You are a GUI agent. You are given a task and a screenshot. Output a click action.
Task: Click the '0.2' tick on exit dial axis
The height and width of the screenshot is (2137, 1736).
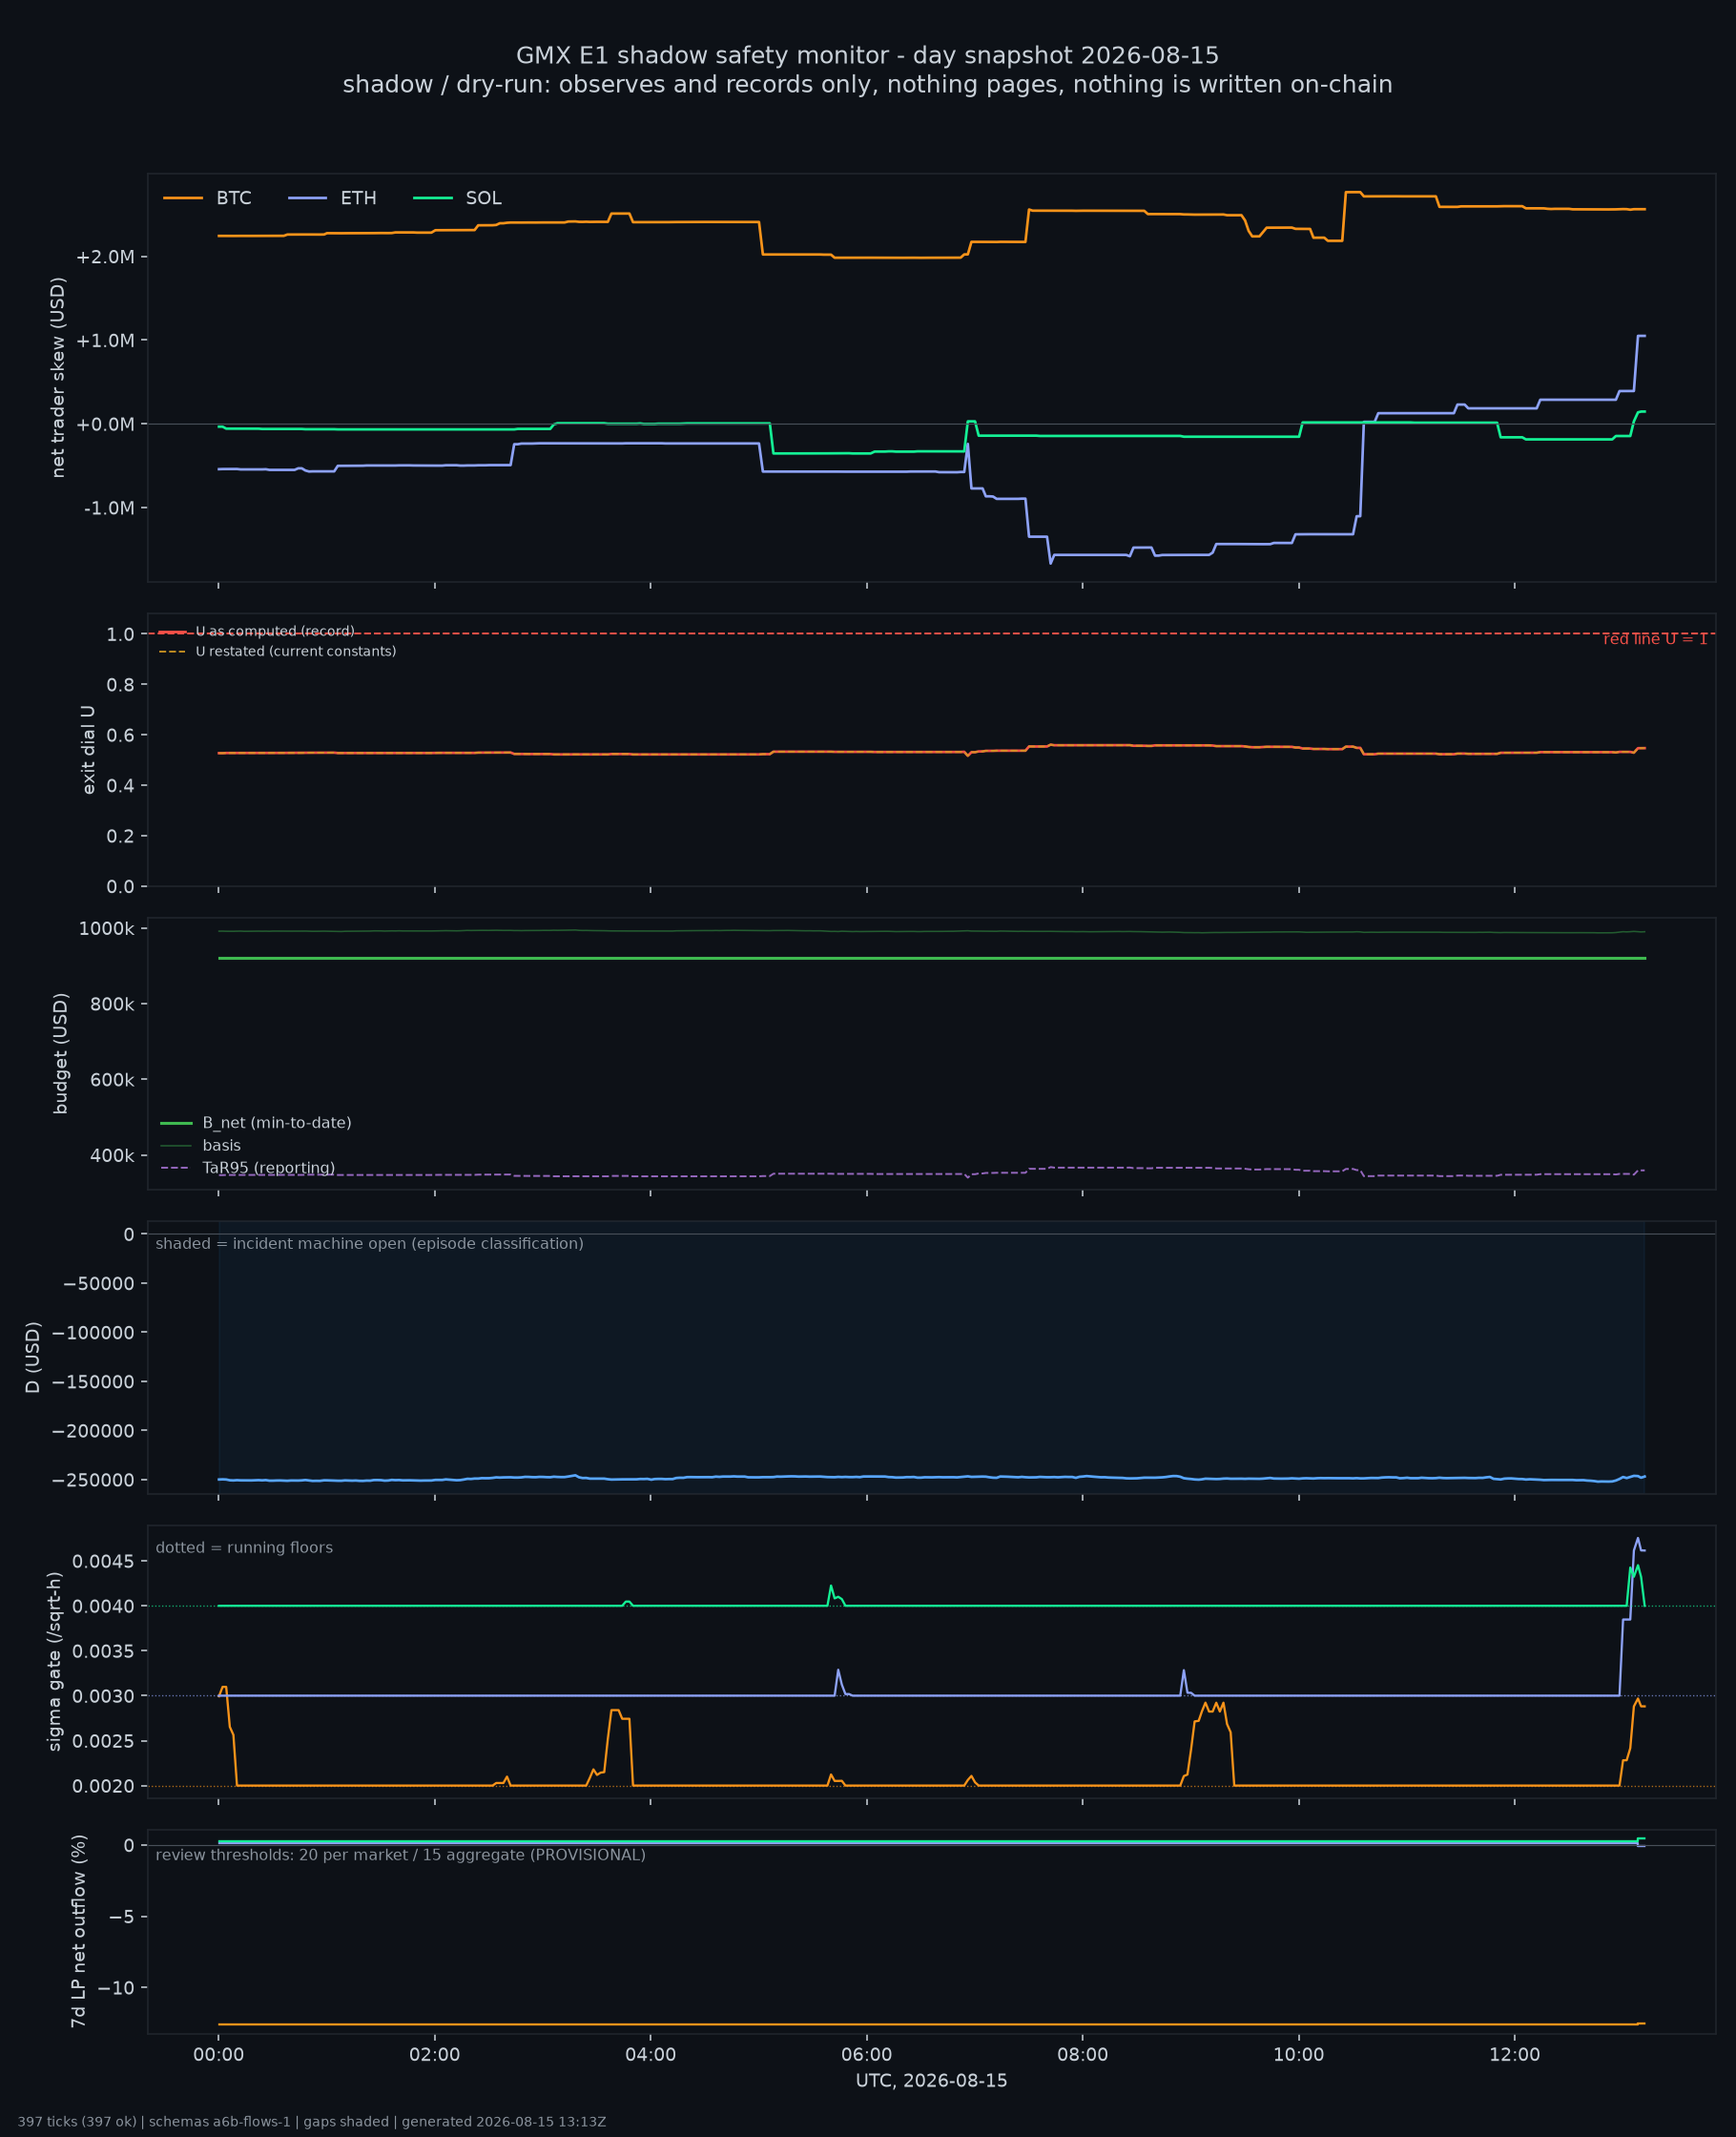[x=120, y=836]
